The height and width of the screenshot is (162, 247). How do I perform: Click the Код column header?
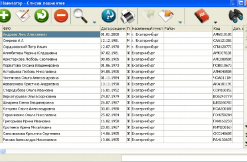coord(222,29)
